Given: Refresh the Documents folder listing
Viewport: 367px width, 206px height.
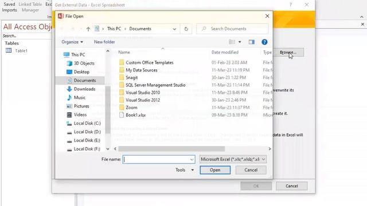Looking at the screenshot, I should click(x=186, y=29).
